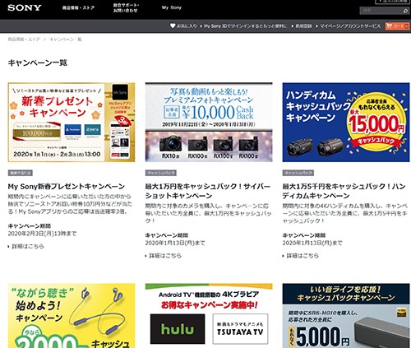This screenshot has height=348, width=411.
Task: Open the orange cart button
Action: (x=397, y=26)
